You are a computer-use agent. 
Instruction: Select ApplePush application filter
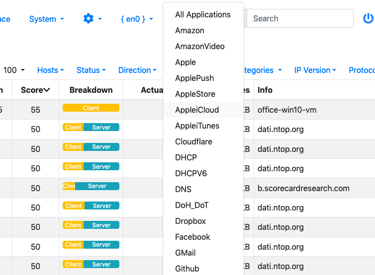point(203,78)
